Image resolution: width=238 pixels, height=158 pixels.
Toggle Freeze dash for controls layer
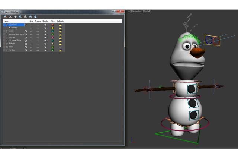coord(38,38)
